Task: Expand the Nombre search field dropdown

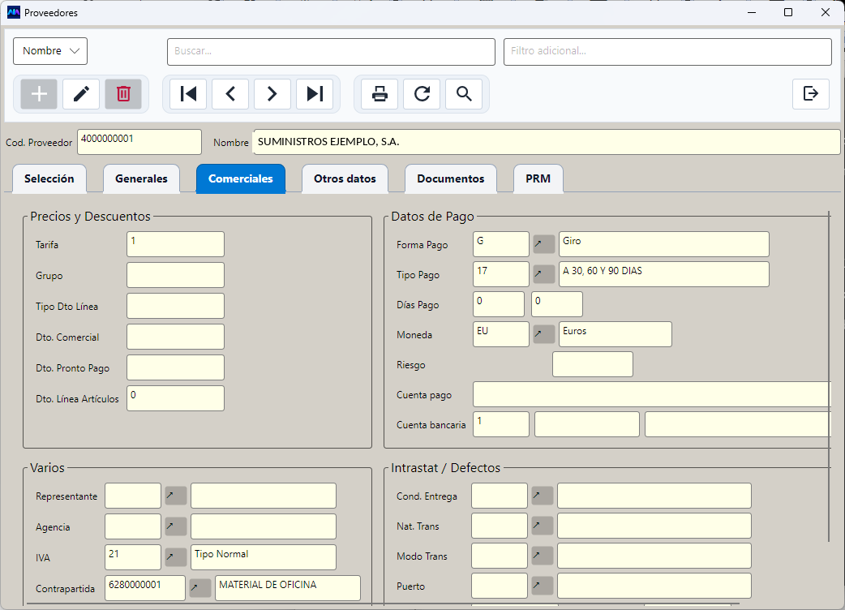Action: 50,51
